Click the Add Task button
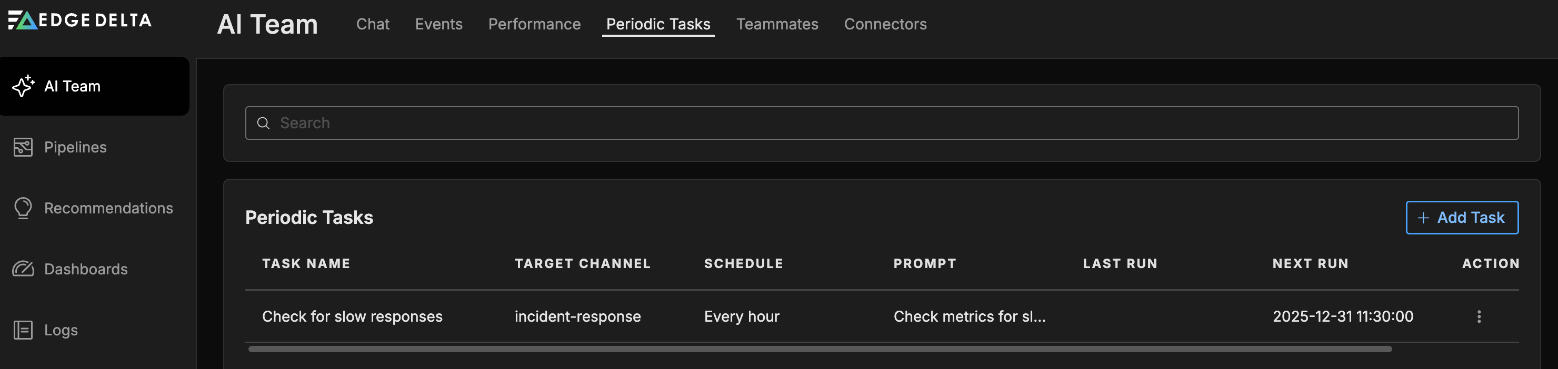The height and width of the screenshot is (369, 1558). [x=1461, y=218]
